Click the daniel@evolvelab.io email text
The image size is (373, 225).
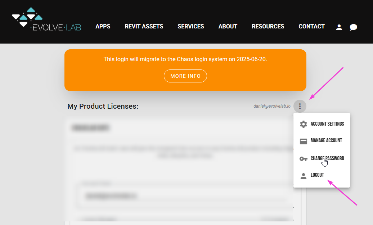(x=272, y=106)
